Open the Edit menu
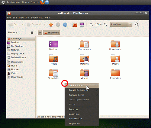The width and height of the screenshot is (151, 128). click(x=15, y=18)
